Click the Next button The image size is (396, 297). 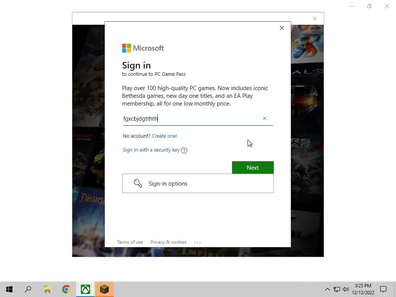[253, 167]
